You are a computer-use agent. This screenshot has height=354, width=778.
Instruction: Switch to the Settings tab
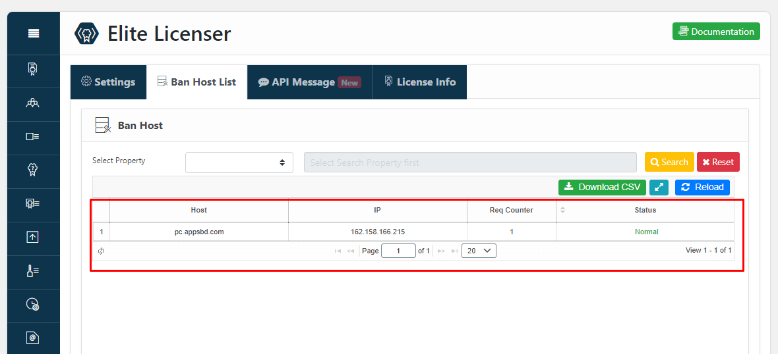pyautogui.click(x=108, y=82)
